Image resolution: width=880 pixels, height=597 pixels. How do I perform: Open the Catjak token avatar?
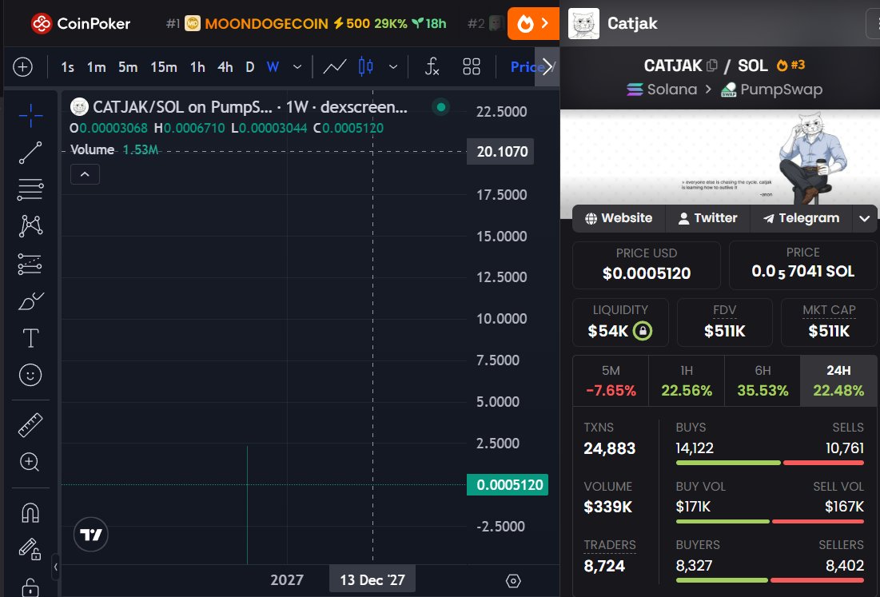point(583,23)
